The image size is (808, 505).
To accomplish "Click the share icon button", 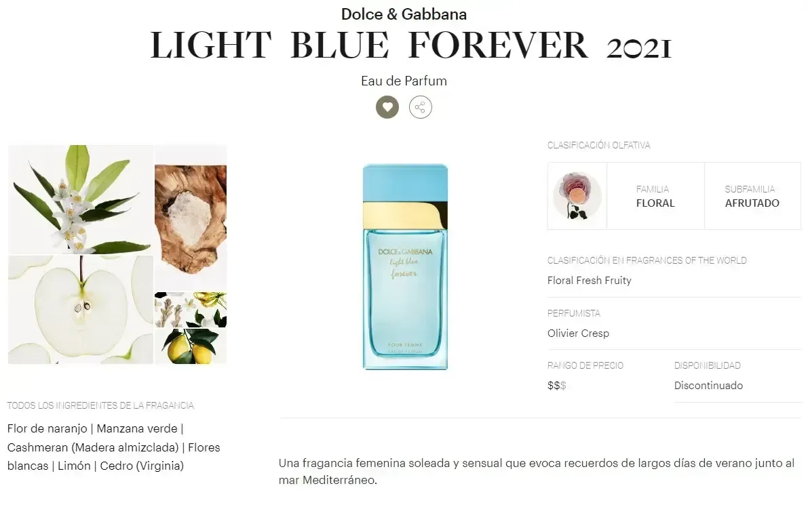I will [421, 107].
